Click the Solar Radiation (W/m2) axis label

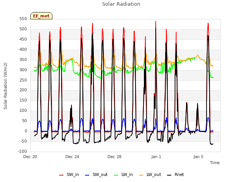click(5, 86)
